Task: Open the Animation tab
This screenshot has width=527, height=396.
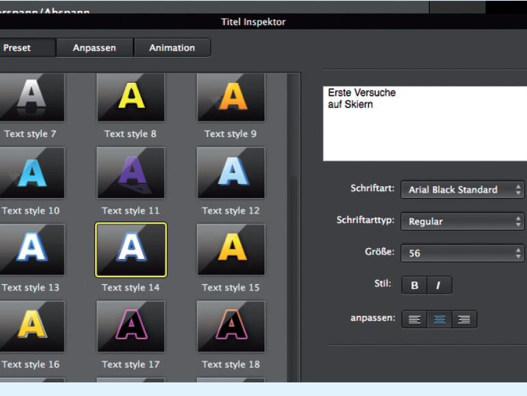Action: (x=172, y=48)
